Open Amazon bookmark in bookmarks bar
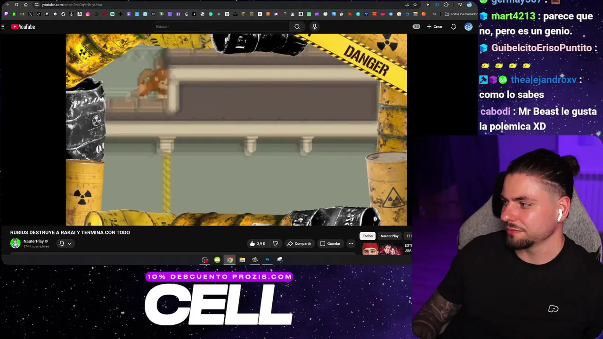This screenshot has width=603, height=339. coord(80,14)
